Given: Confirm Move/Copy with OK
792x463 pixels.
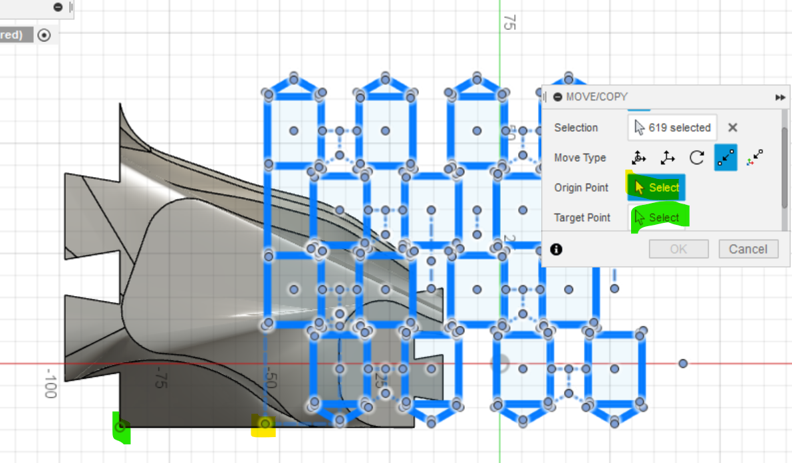Looking at the screenshot, I should (678, 249).
